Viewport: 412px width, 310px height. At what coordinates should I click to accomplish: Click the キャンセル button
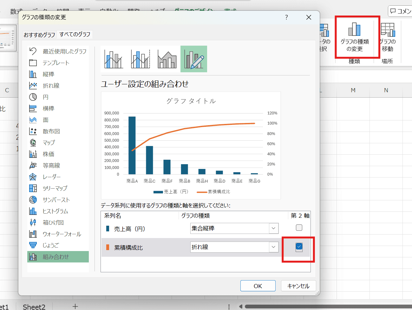[x=298, y=286]
